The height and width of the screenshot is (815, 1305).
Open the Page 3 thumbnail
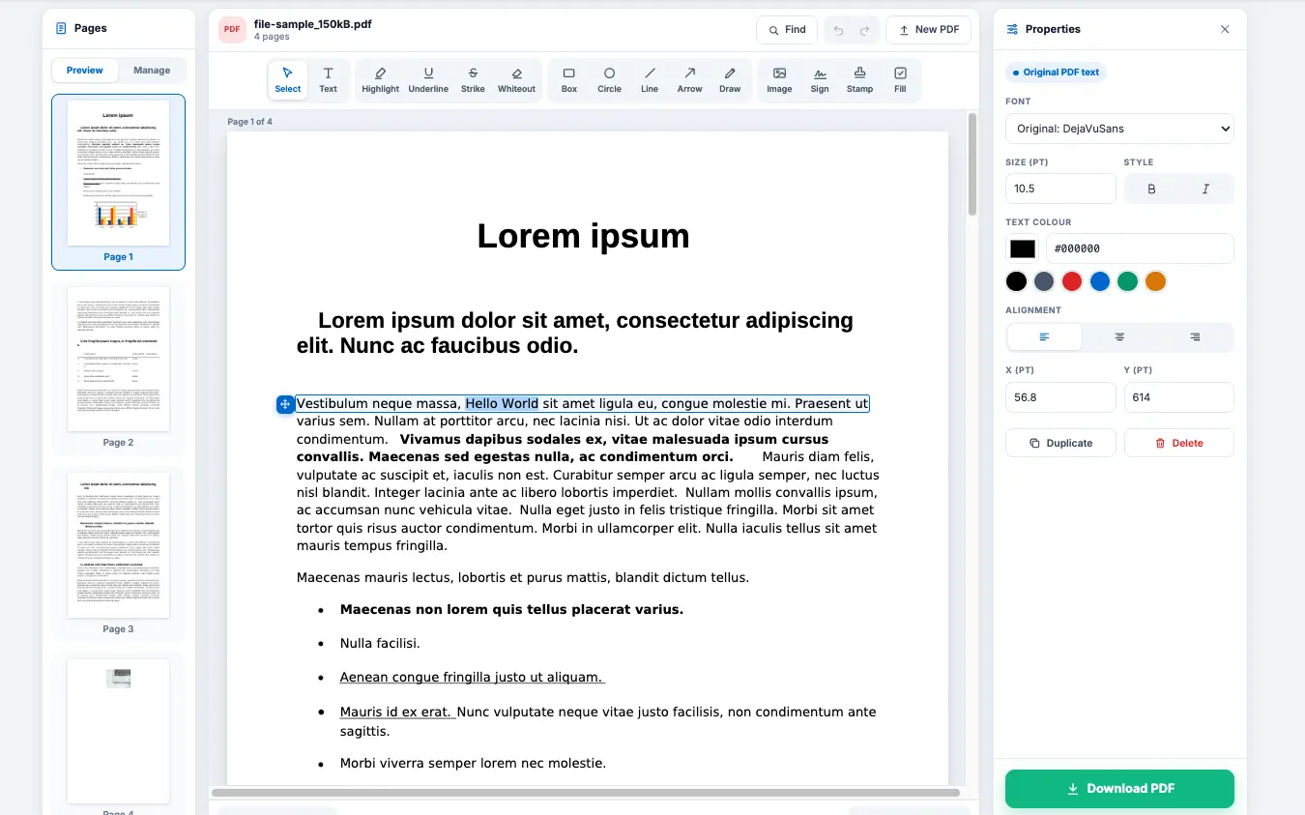click(x=118, y=554)
